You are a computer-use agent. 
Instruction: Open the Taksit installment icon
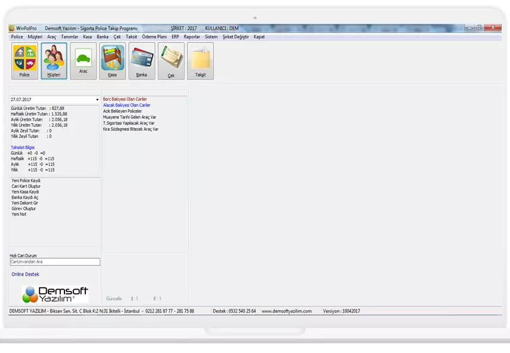[x=200, y=61]
